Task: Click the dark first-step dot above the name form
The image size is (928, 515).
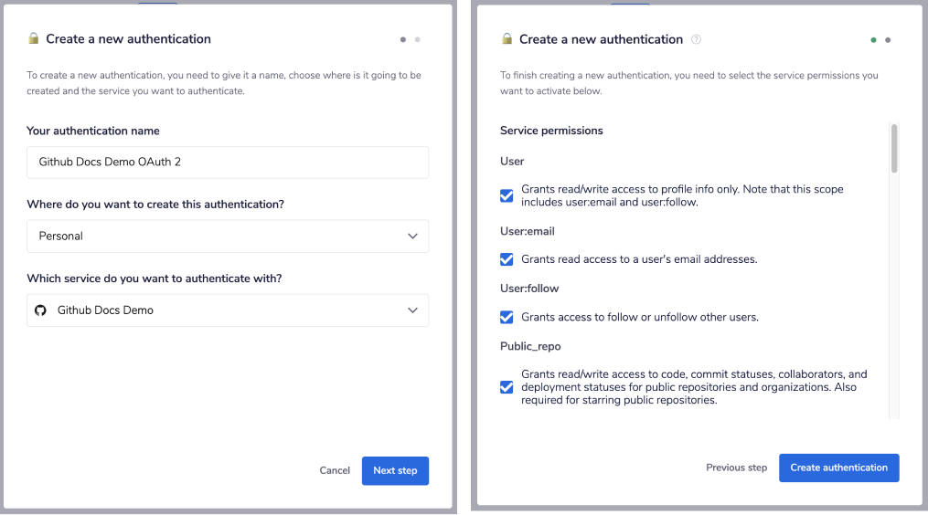Action: [x=403, y=39]
